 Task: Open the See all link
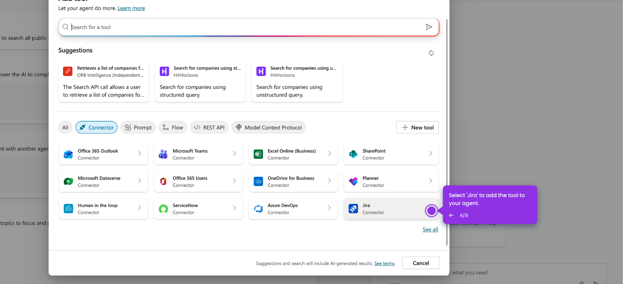click(430, 229)
